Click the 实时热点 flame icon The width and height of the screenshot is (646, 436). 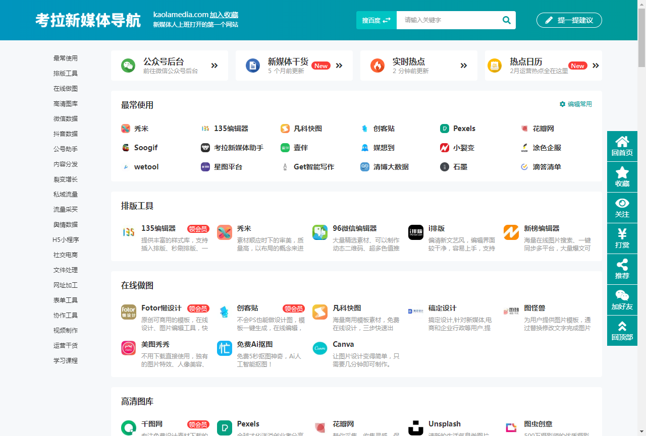pyautogui.click(x=378, y=66)
